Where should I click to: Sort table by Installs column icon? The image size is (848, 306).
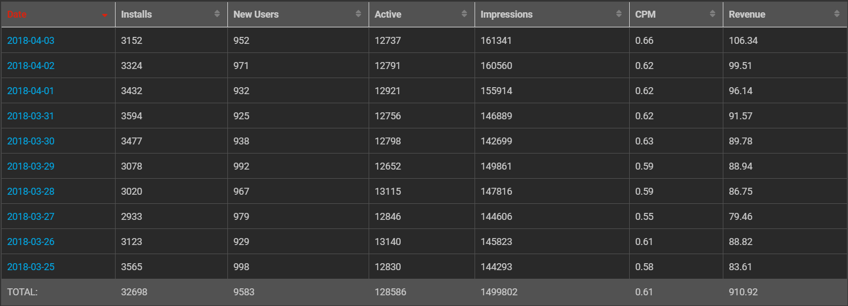pyautogui.click(x=217, y=14)
